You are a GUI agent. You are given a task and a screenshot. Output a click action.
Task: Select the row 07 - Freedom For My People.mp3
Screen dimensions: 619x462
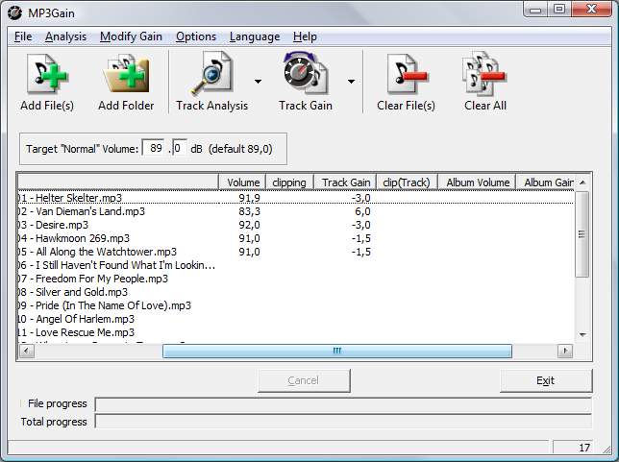[x=296, y=279]
